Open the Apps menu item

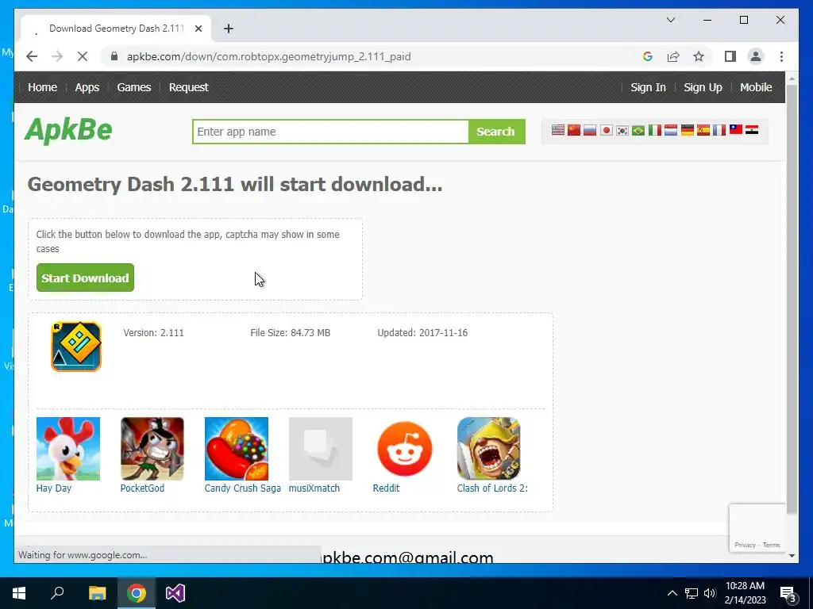point(87,87)
